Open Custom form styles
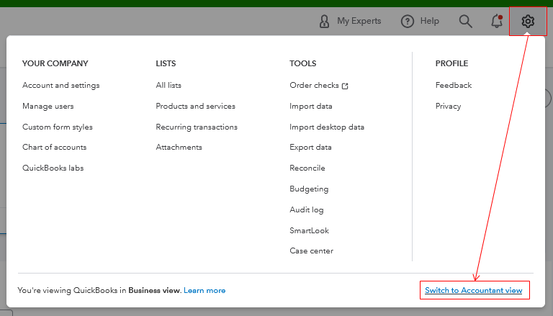The width and height of the screenshot is (553, 316). click(x=58, y=127)
